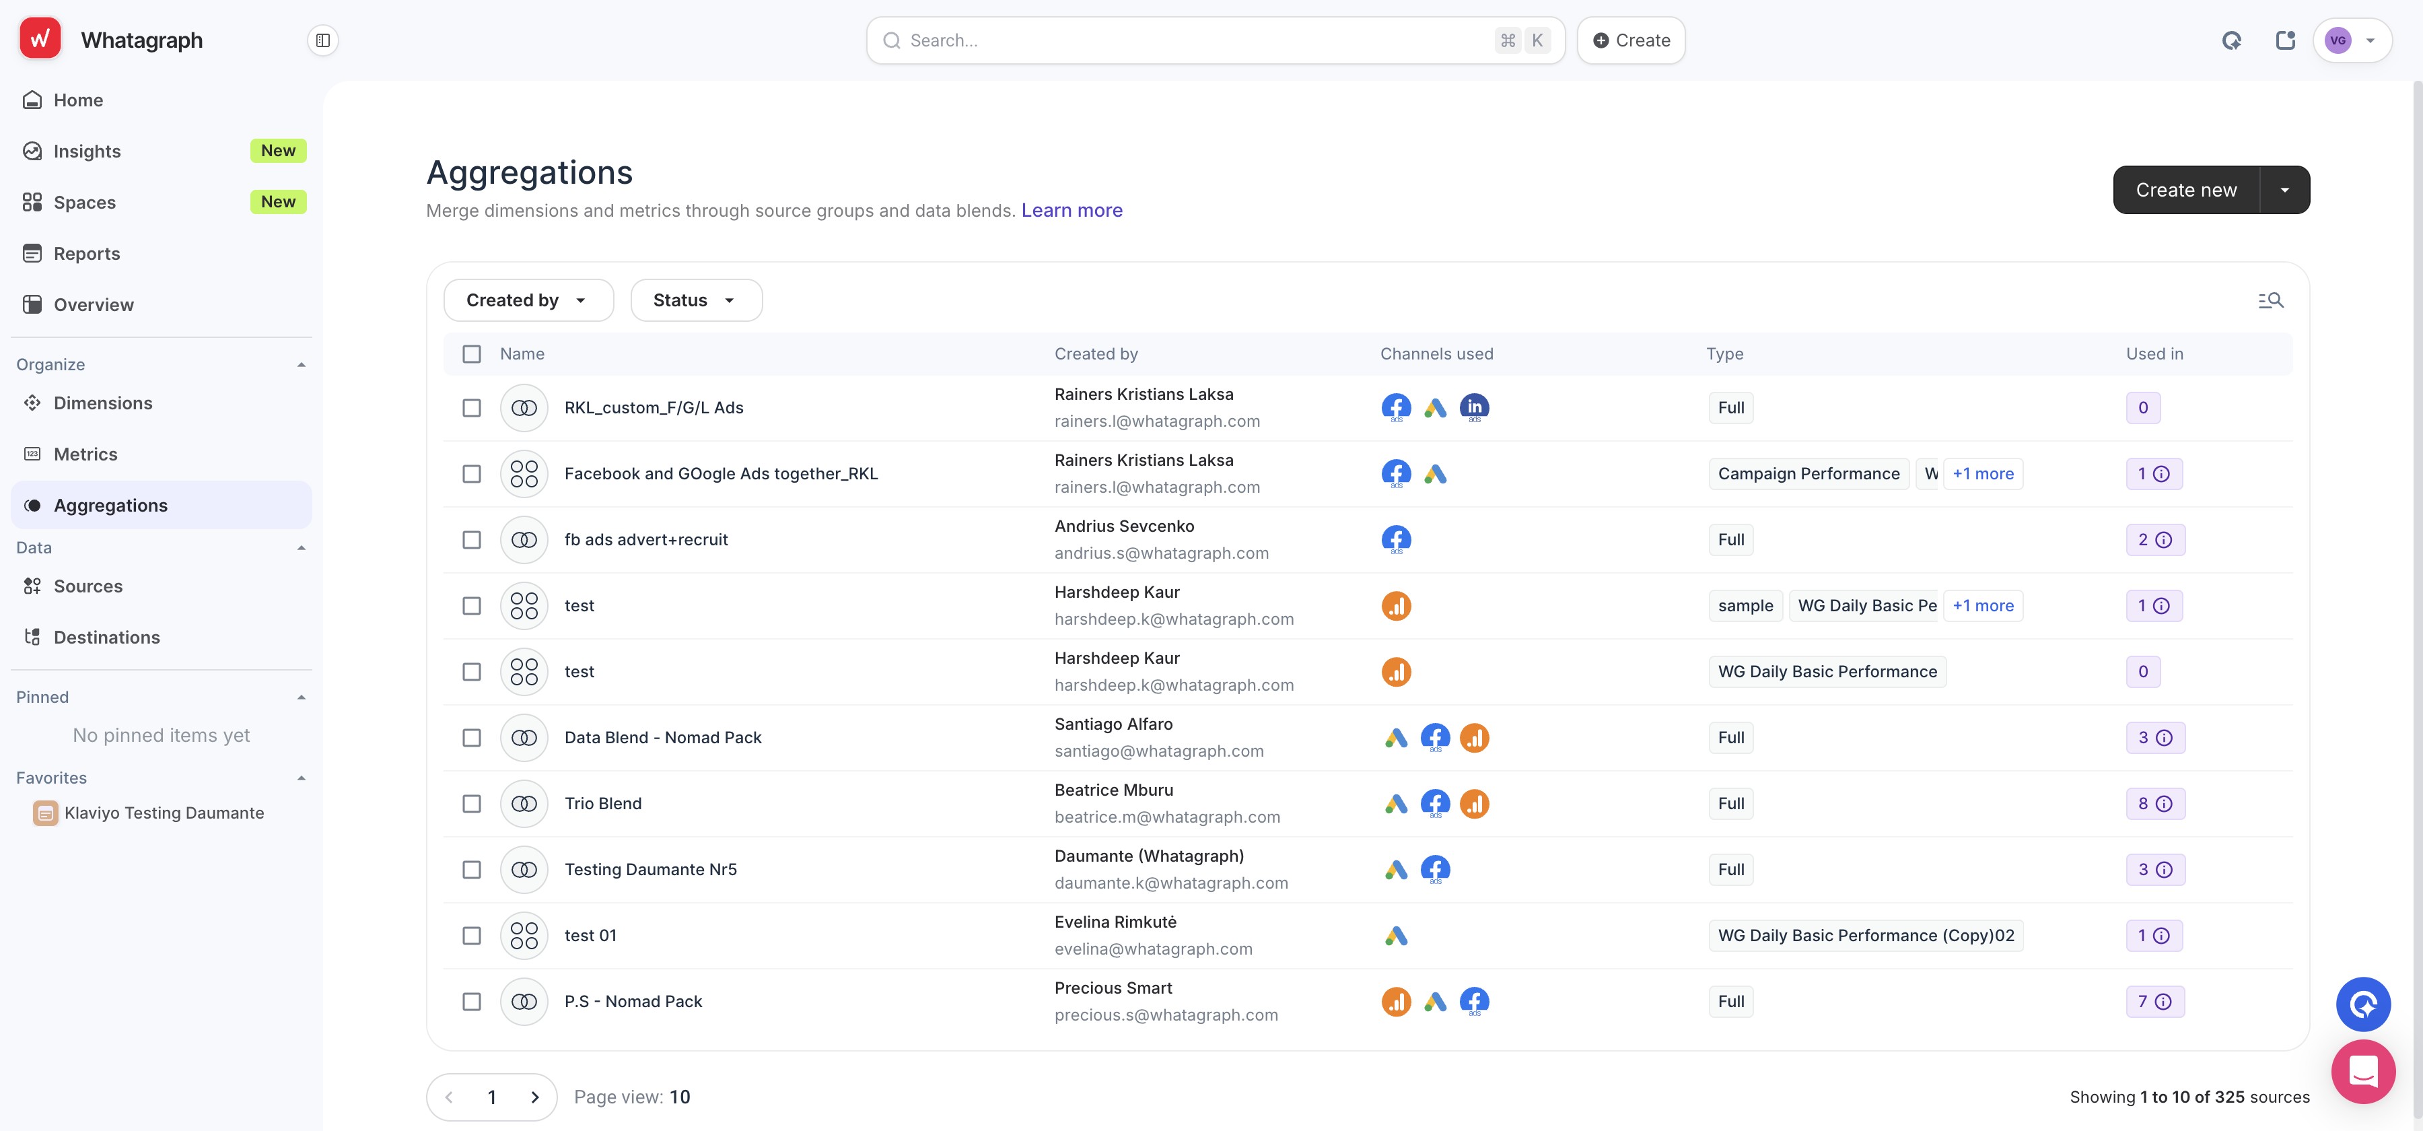The image size is (2423, 1131).
Task: Open Overview in the sidebar
Action: click(x=161, y=305)
